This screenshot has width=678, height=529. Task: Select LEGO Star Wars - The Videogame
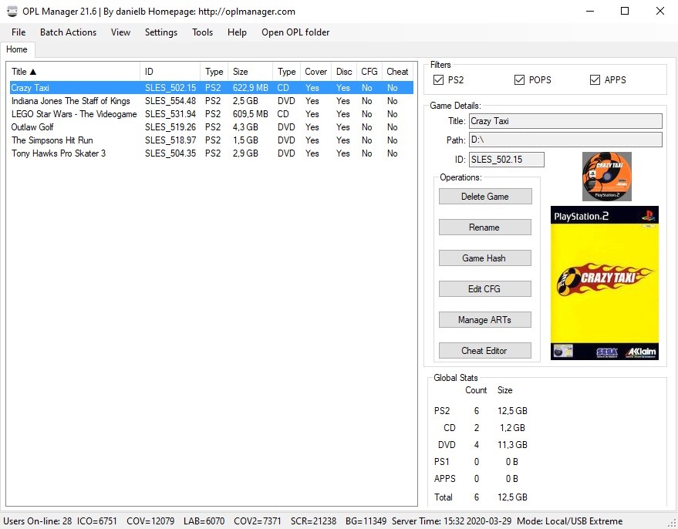[211, 114]
